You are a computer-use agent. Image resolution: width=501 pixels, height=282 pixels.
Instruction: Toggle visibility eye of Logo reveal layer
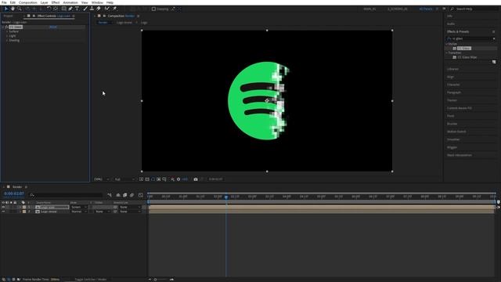pyautogui.click(x=3, y=211)
